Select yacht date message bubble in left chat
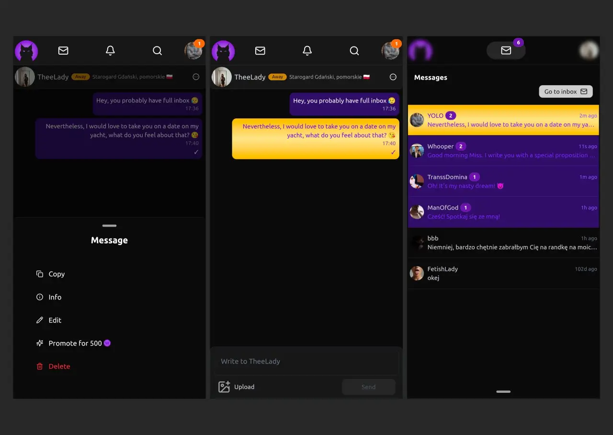 (x=119, y=138)
